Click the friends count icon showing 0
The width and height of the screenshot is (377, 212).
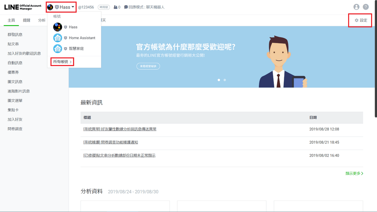pyautogui.click(x=117, y=7)
